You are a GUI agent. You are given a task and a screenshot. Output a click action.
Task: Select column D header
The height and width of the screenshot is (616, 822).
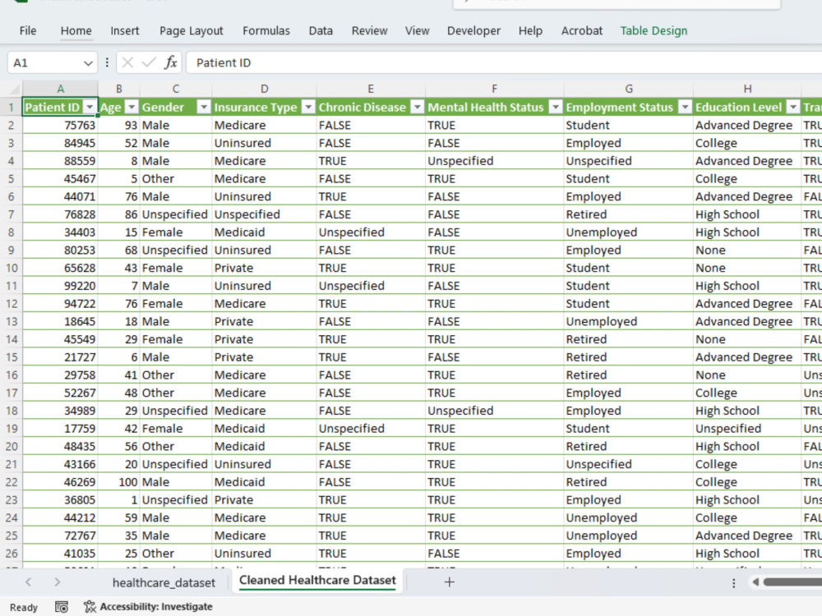coord(264,89)
